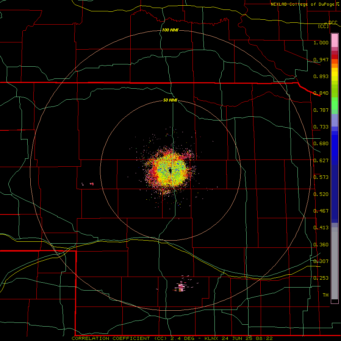Click the pink echo cluster south of the radar

181,287
